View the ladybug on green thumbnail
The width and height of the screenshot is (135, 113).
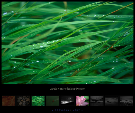[x=53, y=101]
